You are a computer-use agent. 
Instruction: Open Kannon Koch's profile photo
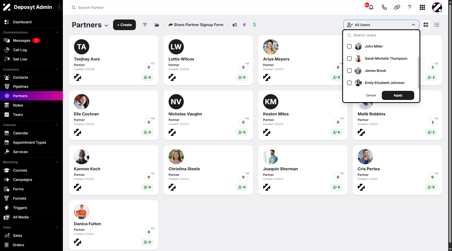click(x=82, y=157)
